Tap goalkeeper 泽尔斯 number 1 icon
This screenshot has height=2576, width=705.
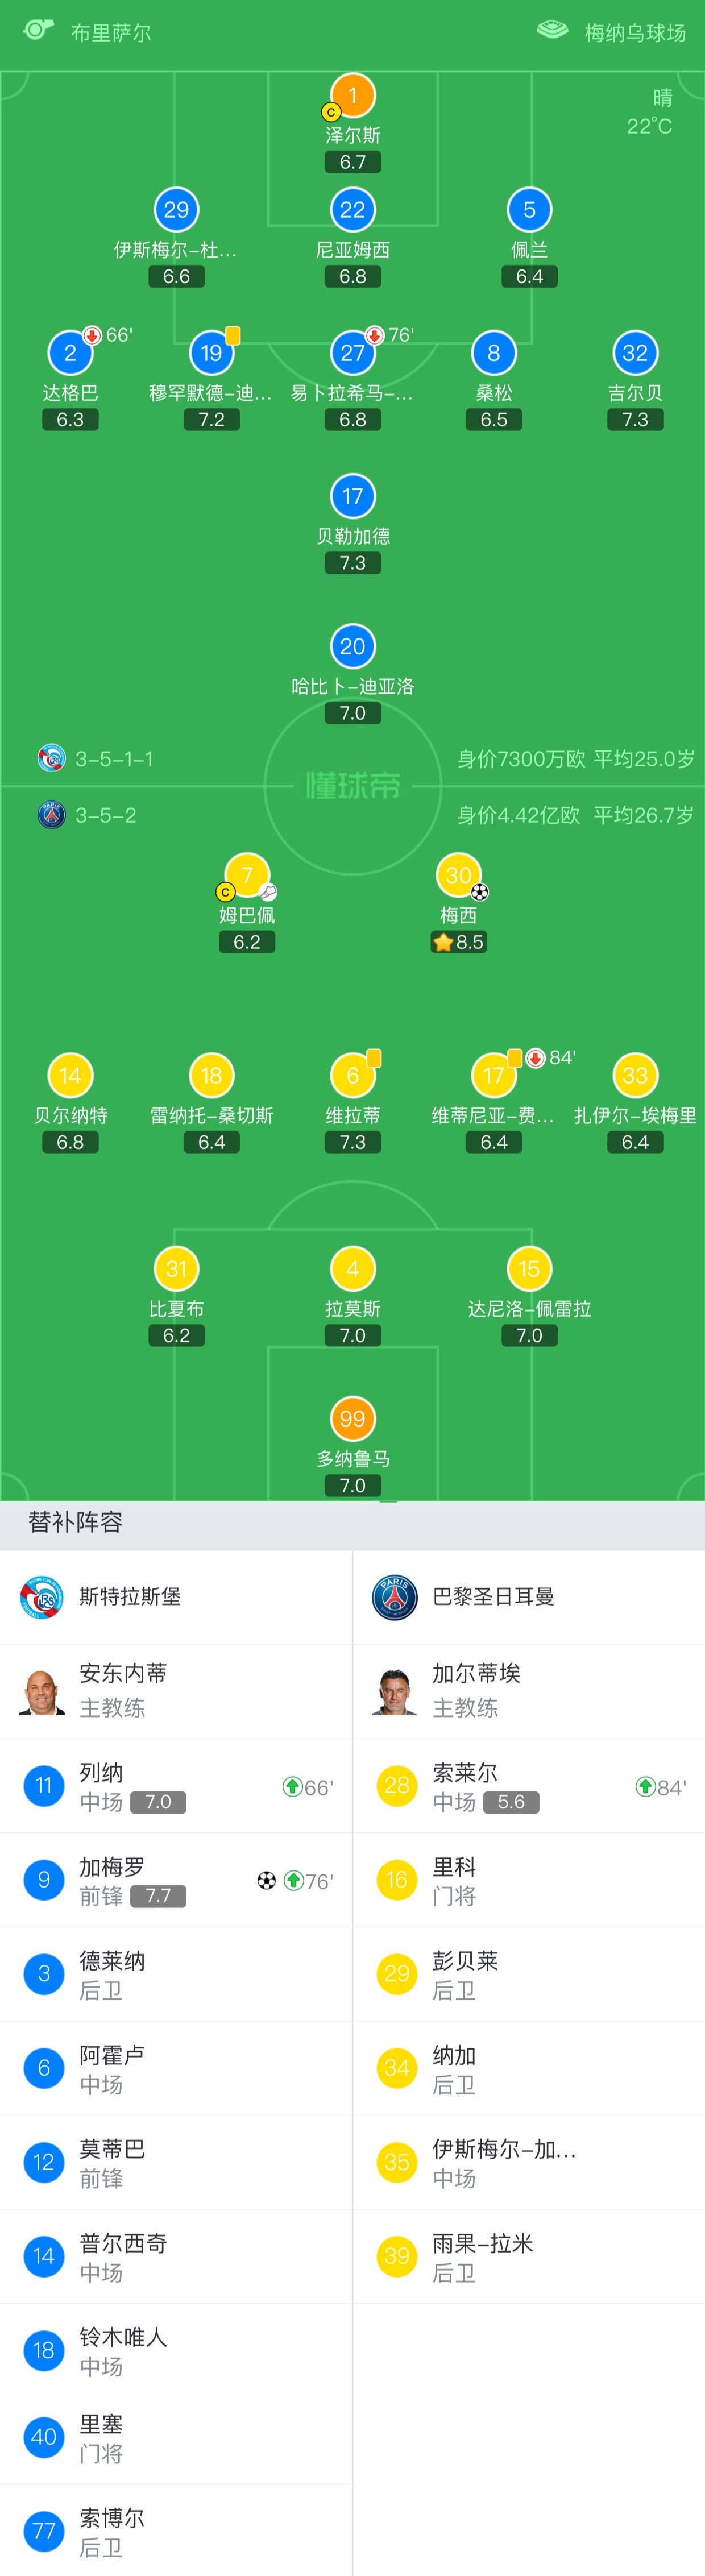pyautogui.click(x=352, y=95)
